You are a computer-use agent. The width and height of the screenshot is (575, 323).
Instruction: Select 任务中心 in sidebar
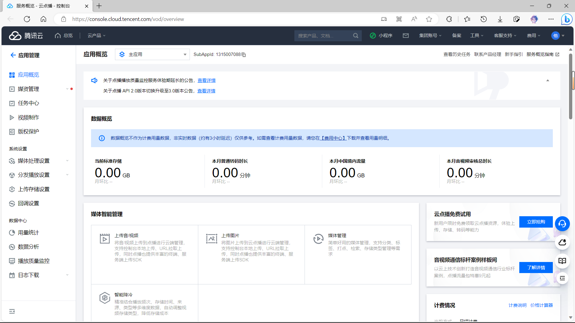[x=28, y=103]
